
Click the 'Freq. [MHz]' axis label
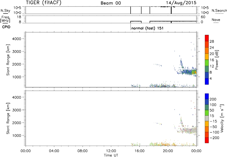coord(5,19)
